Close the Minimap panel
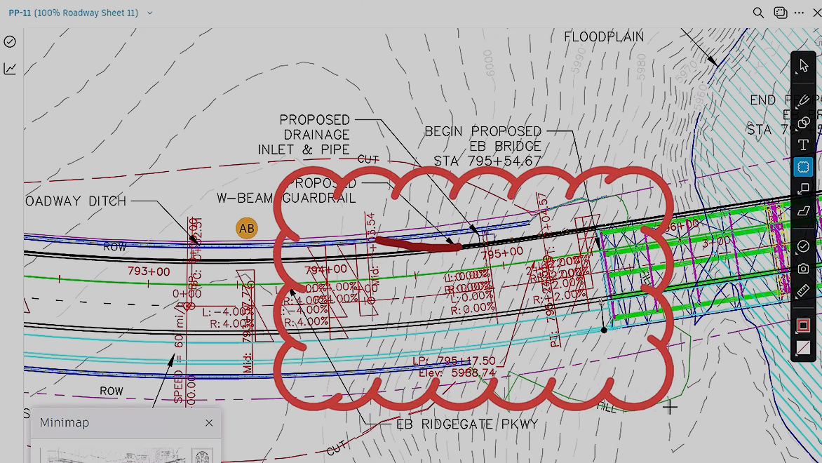 coord(208,422)
